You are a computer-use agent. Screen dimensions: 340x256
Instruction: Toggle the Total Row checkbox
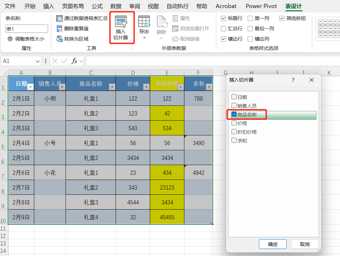point(223,29)
